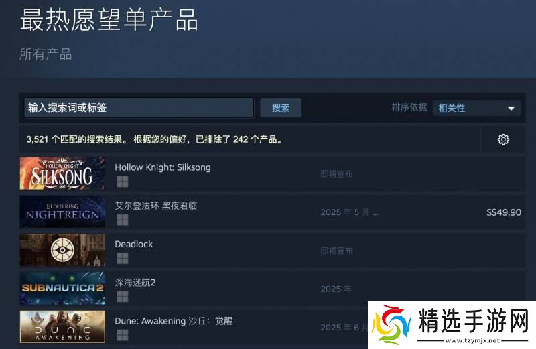The height and width of the screenshot is (349, 536).
Task: Focus the 输入搜索词或标签 search field
Action: [139, 108]
